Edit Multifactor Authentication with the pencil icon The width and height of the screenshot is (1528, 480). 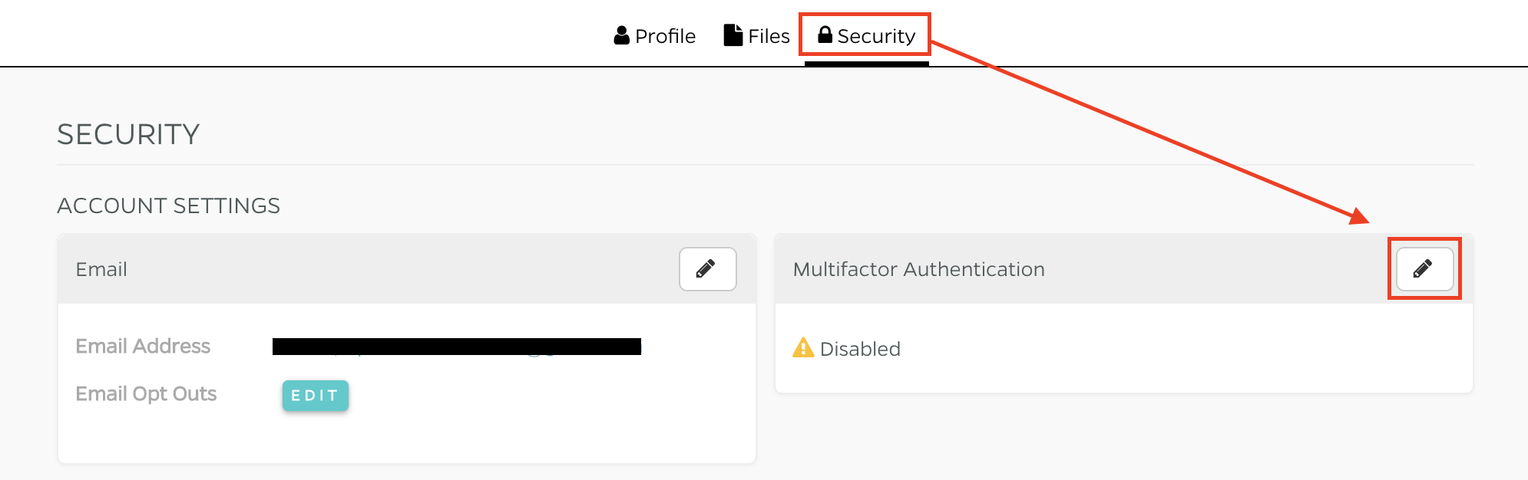[1424, 269]
